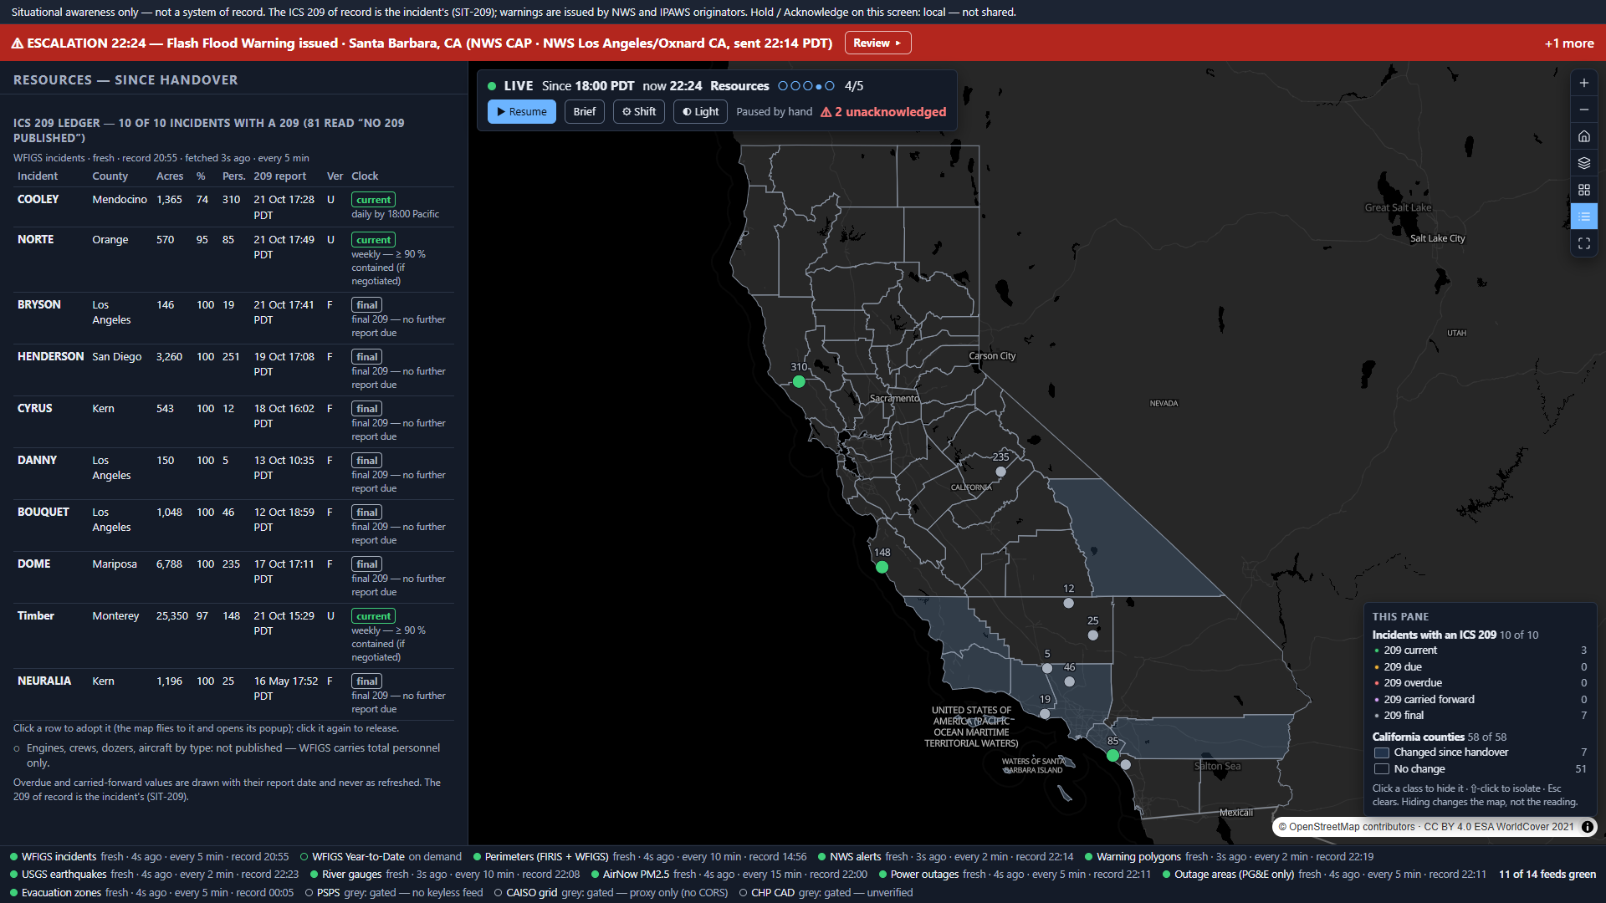
Task: Select the fifth resources page dot
Action: (x=830, y=86)
